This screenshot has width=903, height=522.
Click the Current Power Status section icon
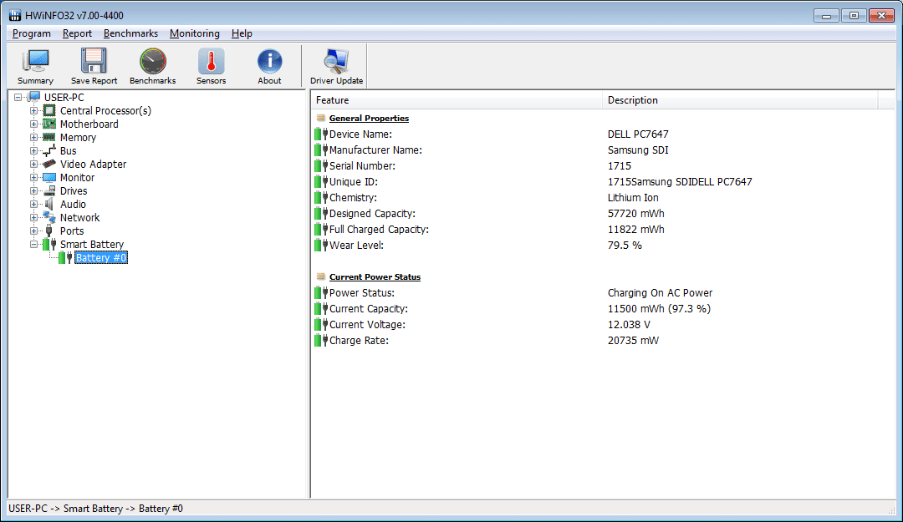[321, 276]
